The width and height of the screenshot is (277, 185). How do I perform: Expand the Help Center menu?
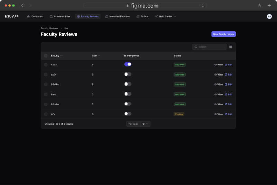[x=166, y=16]
